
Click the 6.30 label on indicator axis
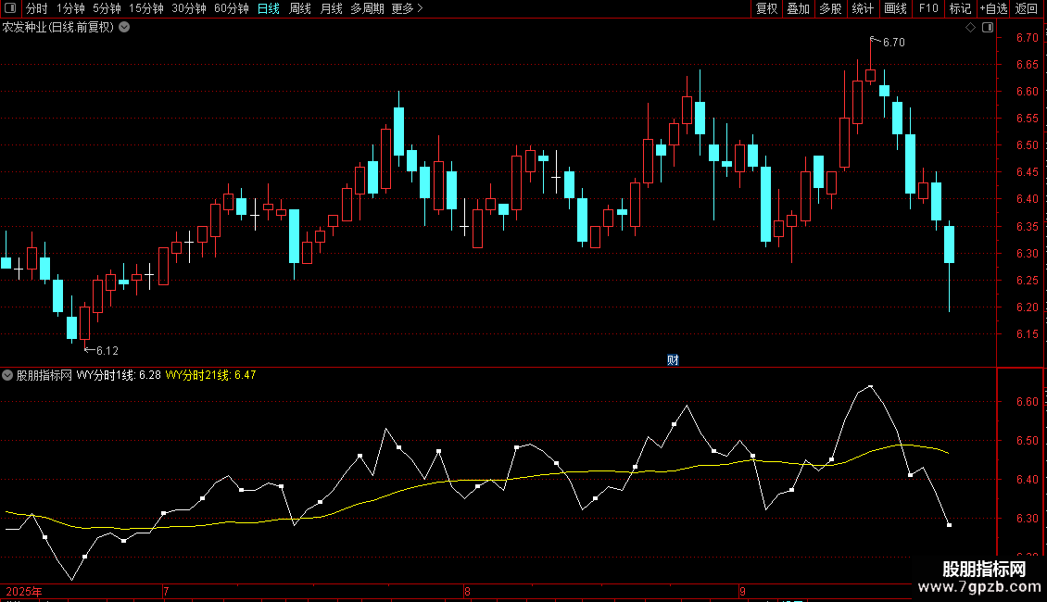tap(1027, 518)
